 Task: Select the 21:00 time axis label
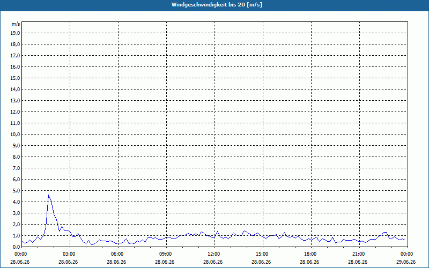tap(359, 254)
